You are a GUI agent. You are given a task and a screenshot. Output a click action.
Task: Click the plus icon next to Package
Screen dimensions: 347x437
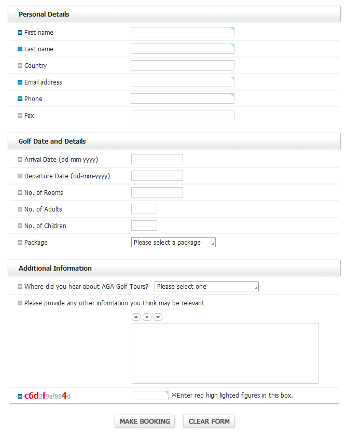(20, 243)
